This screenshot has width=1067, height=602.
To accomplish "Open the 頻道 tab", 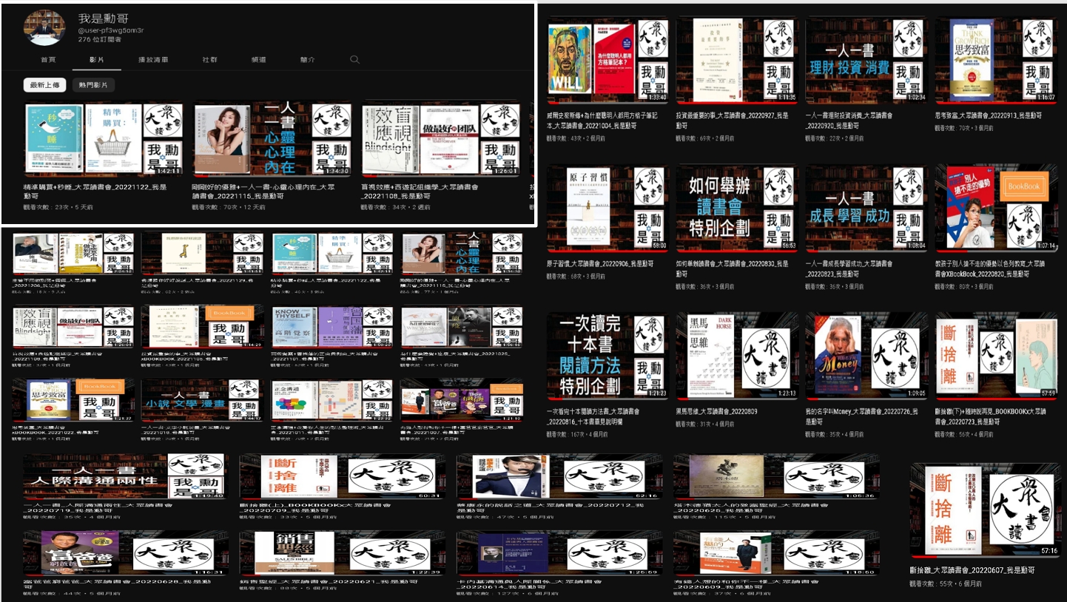I will 259,60.
